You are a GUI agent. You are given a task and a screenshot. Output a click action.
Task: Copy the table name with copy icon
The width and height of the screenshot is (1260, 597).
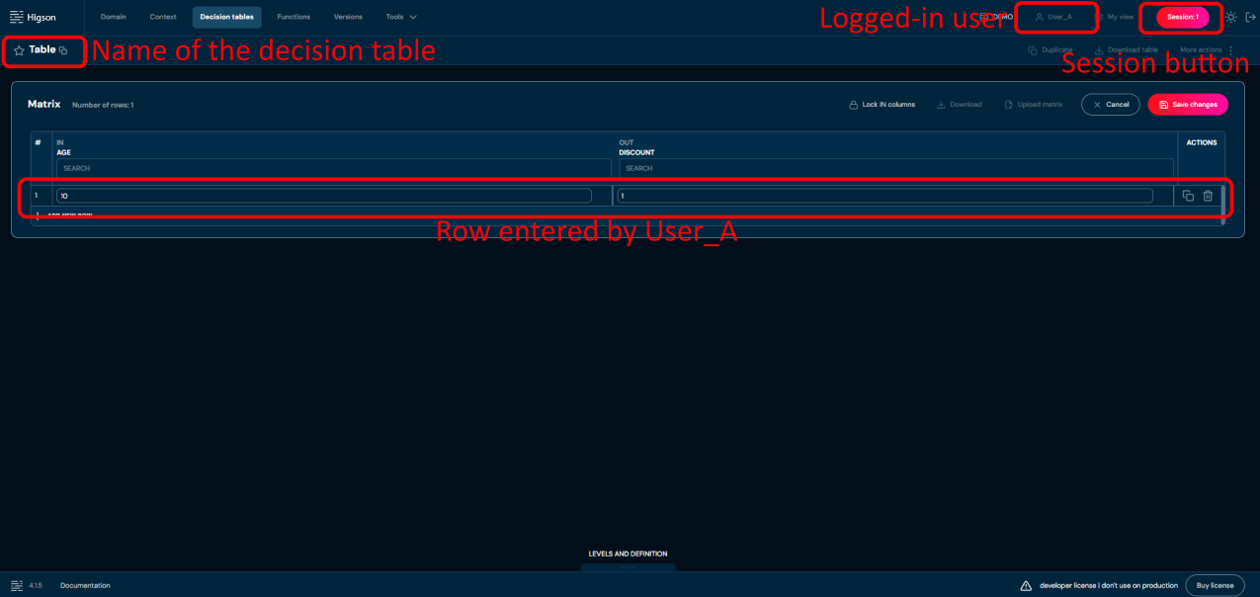[x=63, y=50]
